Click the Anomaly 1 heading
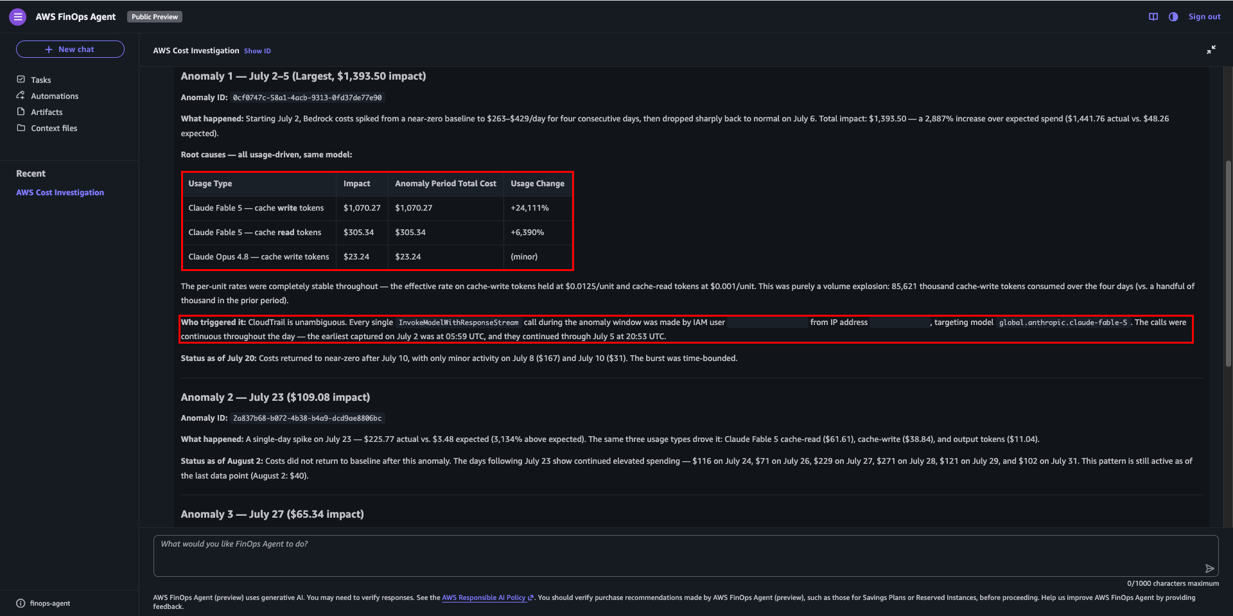Image resolution: width=1233 pixels, height=616 pixels. (x=303, y=76)
